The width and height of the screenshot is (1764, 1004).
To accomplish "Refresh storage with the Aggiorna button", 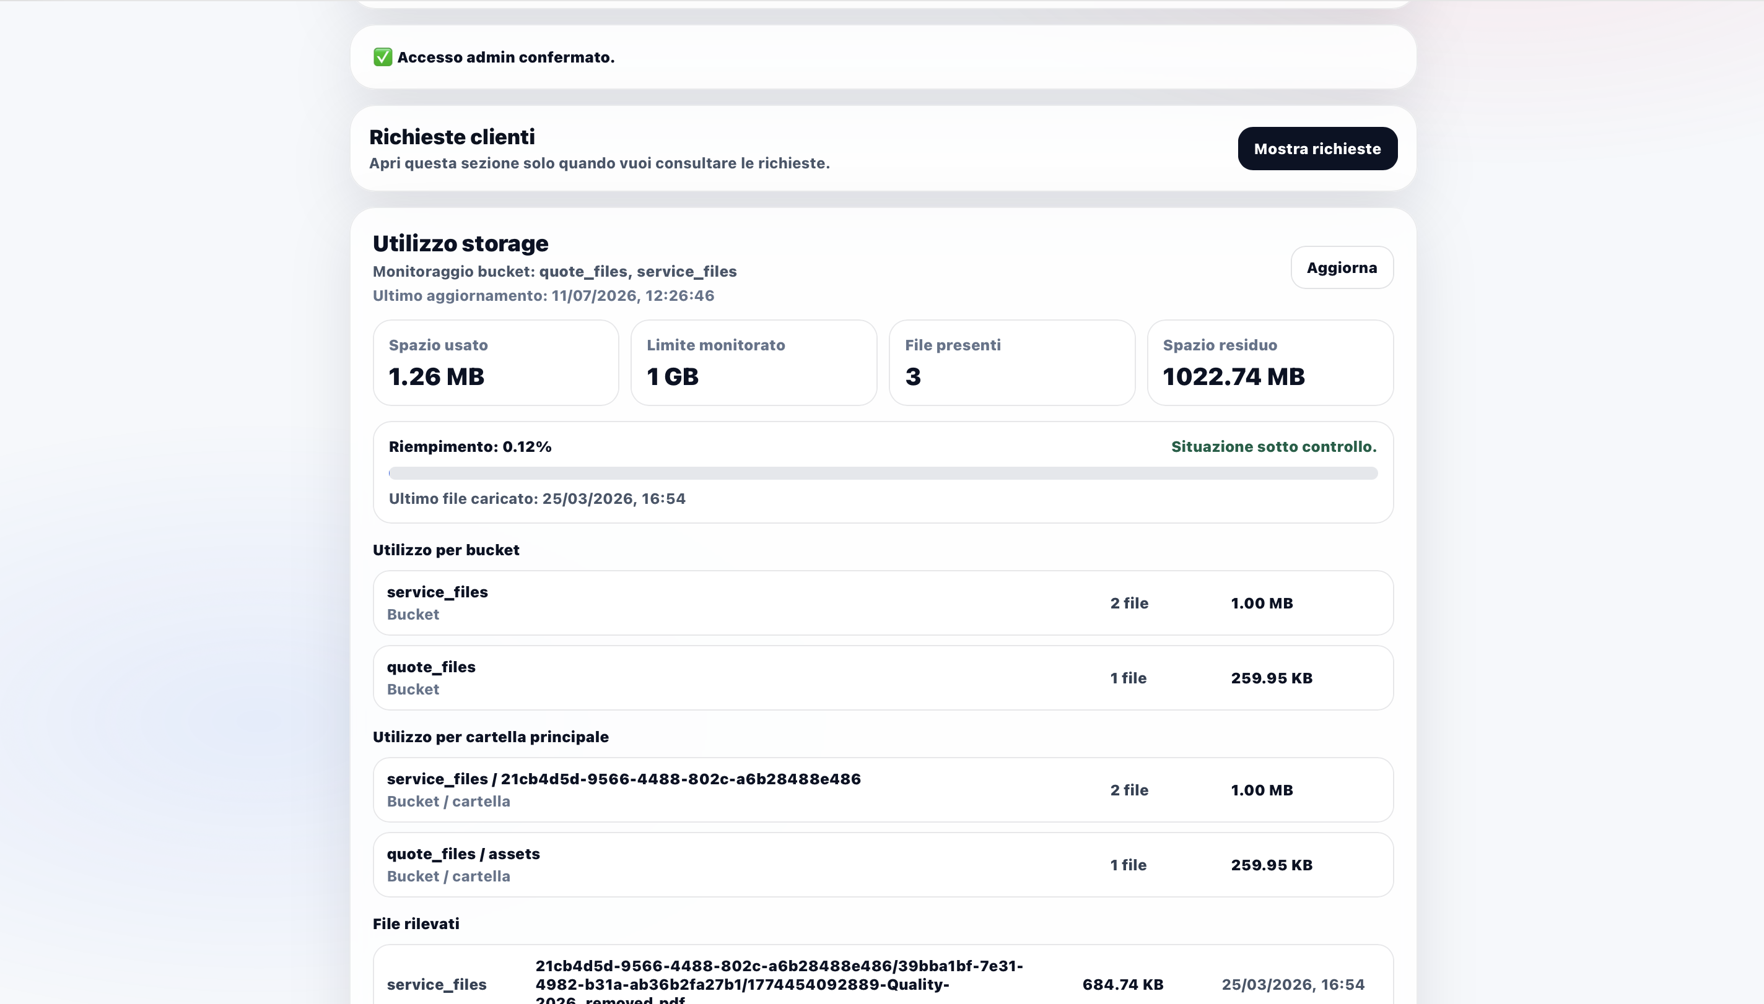I will coord(1341,267).
